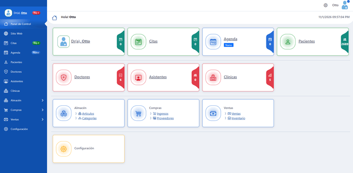Click the home icon beside Hola! Otto
This screenshot has width=353, height=173.
click(55, 18)
